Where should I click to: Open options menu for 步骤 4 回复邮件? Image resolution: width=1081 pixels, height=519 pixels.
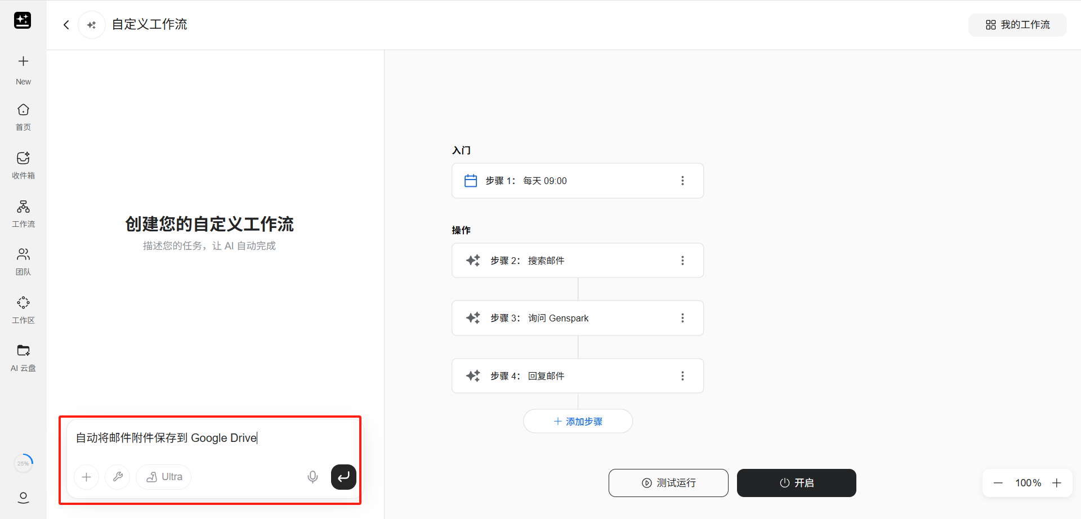click(682, 376)
